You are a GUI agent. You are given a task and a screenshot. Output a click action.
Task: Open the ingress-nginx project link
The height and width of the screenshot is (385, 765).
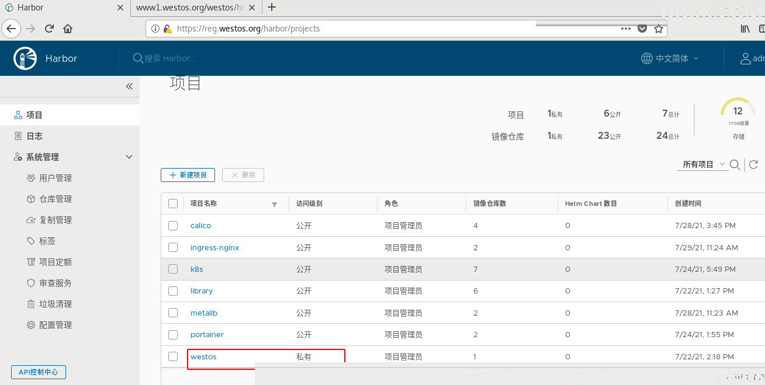[x=214, y=247]
